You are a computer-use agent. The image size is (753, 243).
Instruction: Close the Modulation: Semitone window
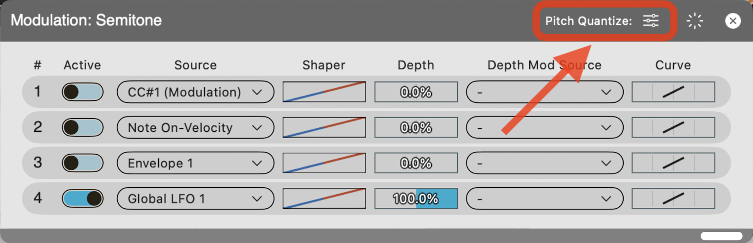[x=733, y=21]
